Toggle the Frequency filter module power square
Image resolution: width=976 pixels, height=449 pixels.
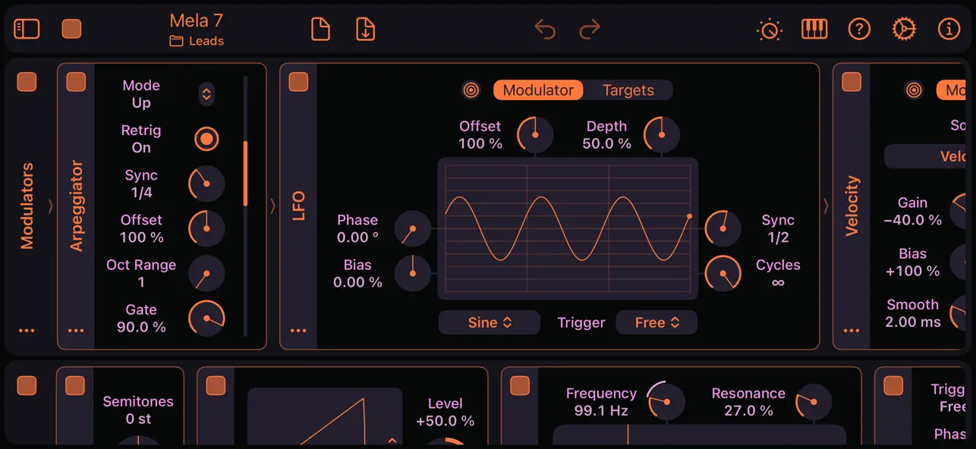click(x=520, y=385)
